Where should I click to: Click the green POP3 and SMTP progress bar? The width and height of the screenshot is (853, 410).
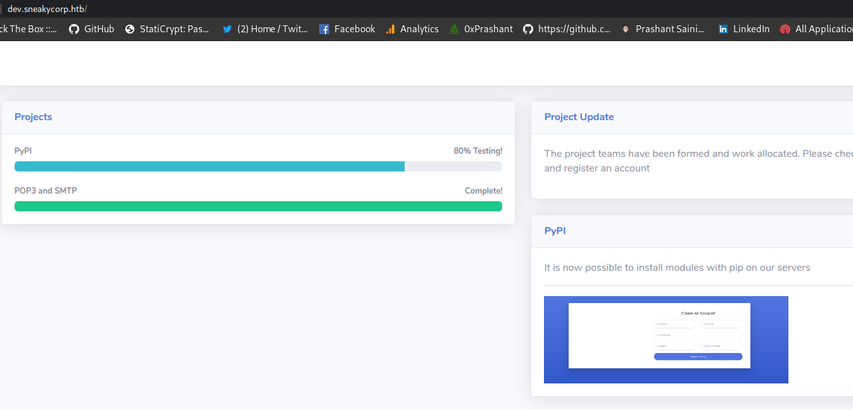258,206
